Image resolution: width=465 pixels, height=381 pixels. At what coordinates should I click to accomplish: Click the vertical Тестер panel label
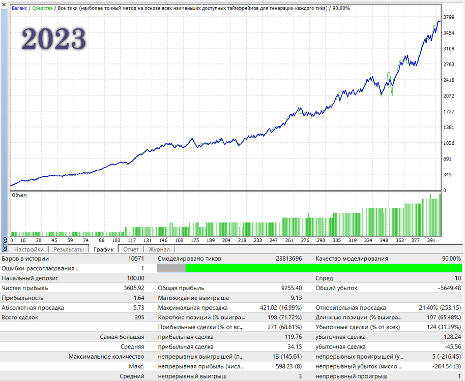[x=4, y=244]
